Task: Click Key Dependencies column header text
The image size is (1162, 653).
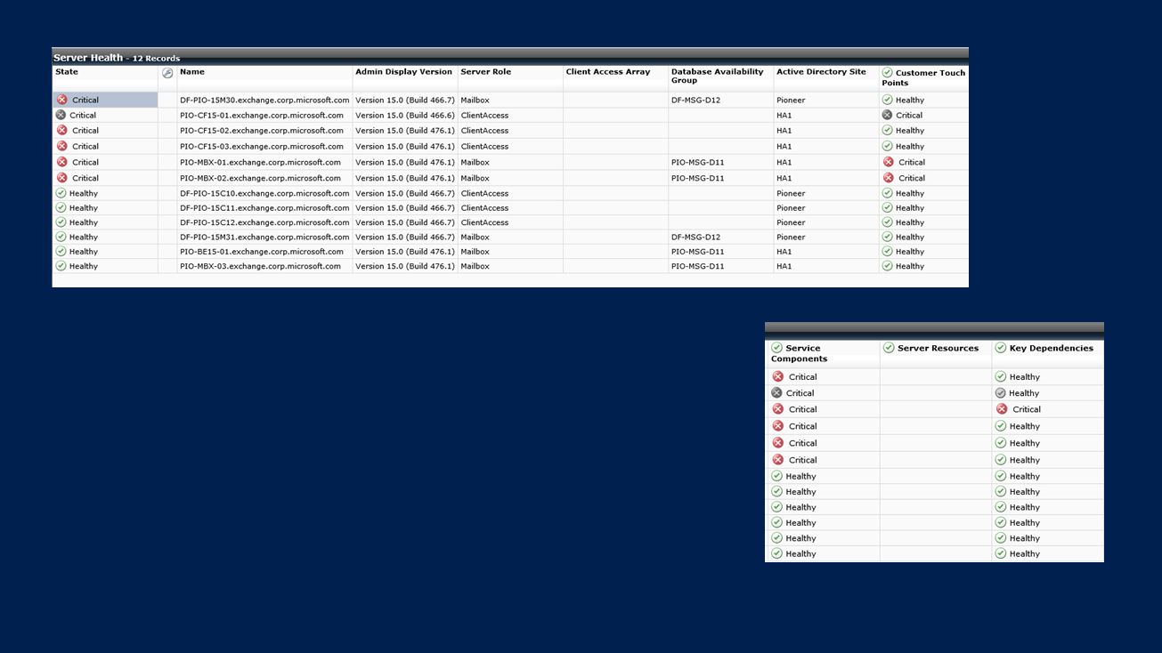Action: point(1052,348)
